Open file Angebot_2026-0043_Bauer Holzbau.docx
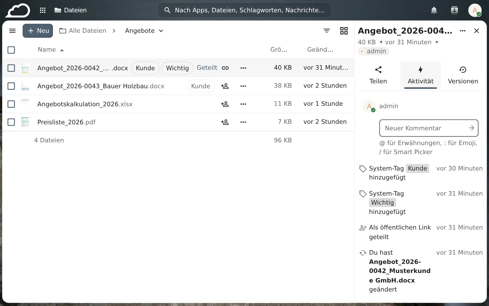Image resolution: width=489 pixels, height=306 pixels. [101, 86]
